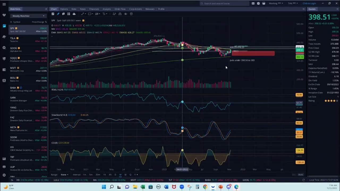Open the hamburger main menu

point(4,4)
